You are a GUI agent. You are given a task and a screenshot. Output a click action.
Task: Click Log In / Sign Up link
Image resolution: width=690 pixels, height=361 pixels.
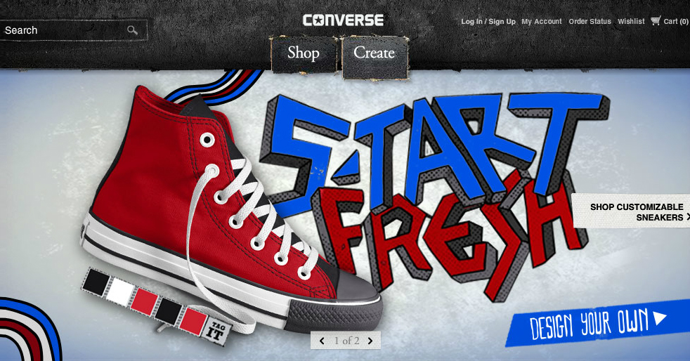[488, 22]
